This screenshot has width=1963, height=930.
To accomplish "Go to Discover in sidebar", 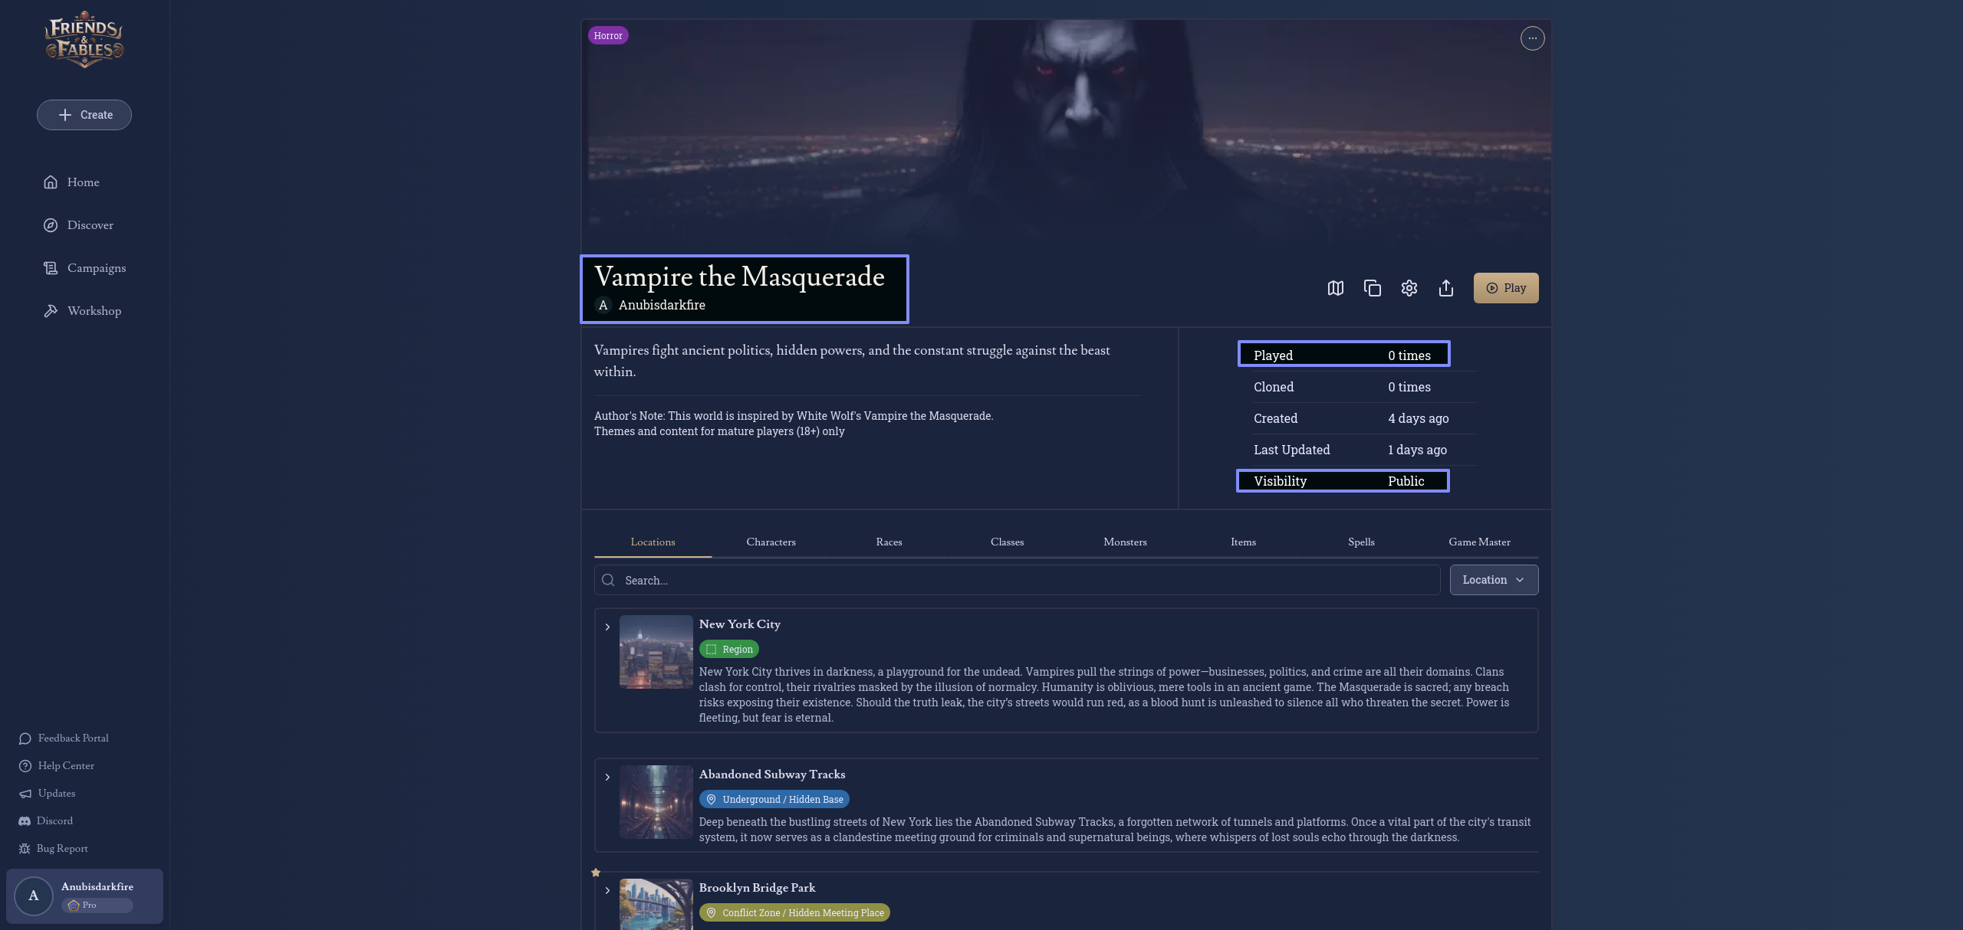I will pos(90,225).
